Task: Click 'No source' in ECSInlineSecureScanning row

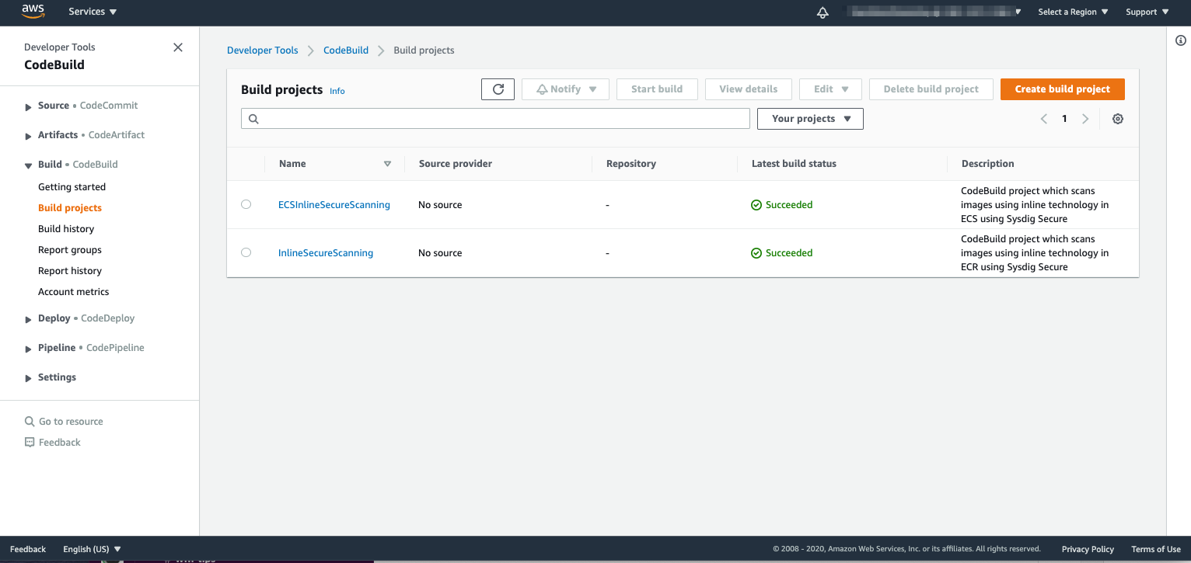Action: point(440,205)
